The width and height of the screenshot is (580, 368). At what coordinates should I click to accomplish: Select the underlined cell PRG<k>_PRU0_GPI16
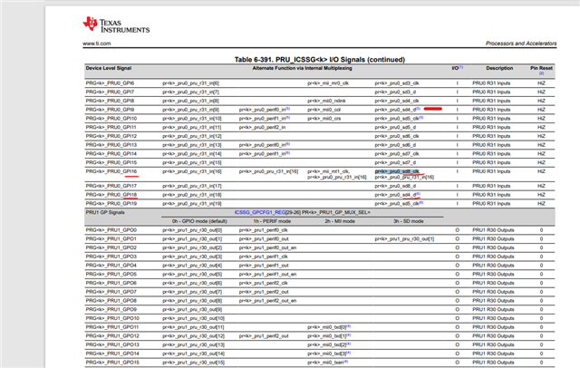[111, 171]
